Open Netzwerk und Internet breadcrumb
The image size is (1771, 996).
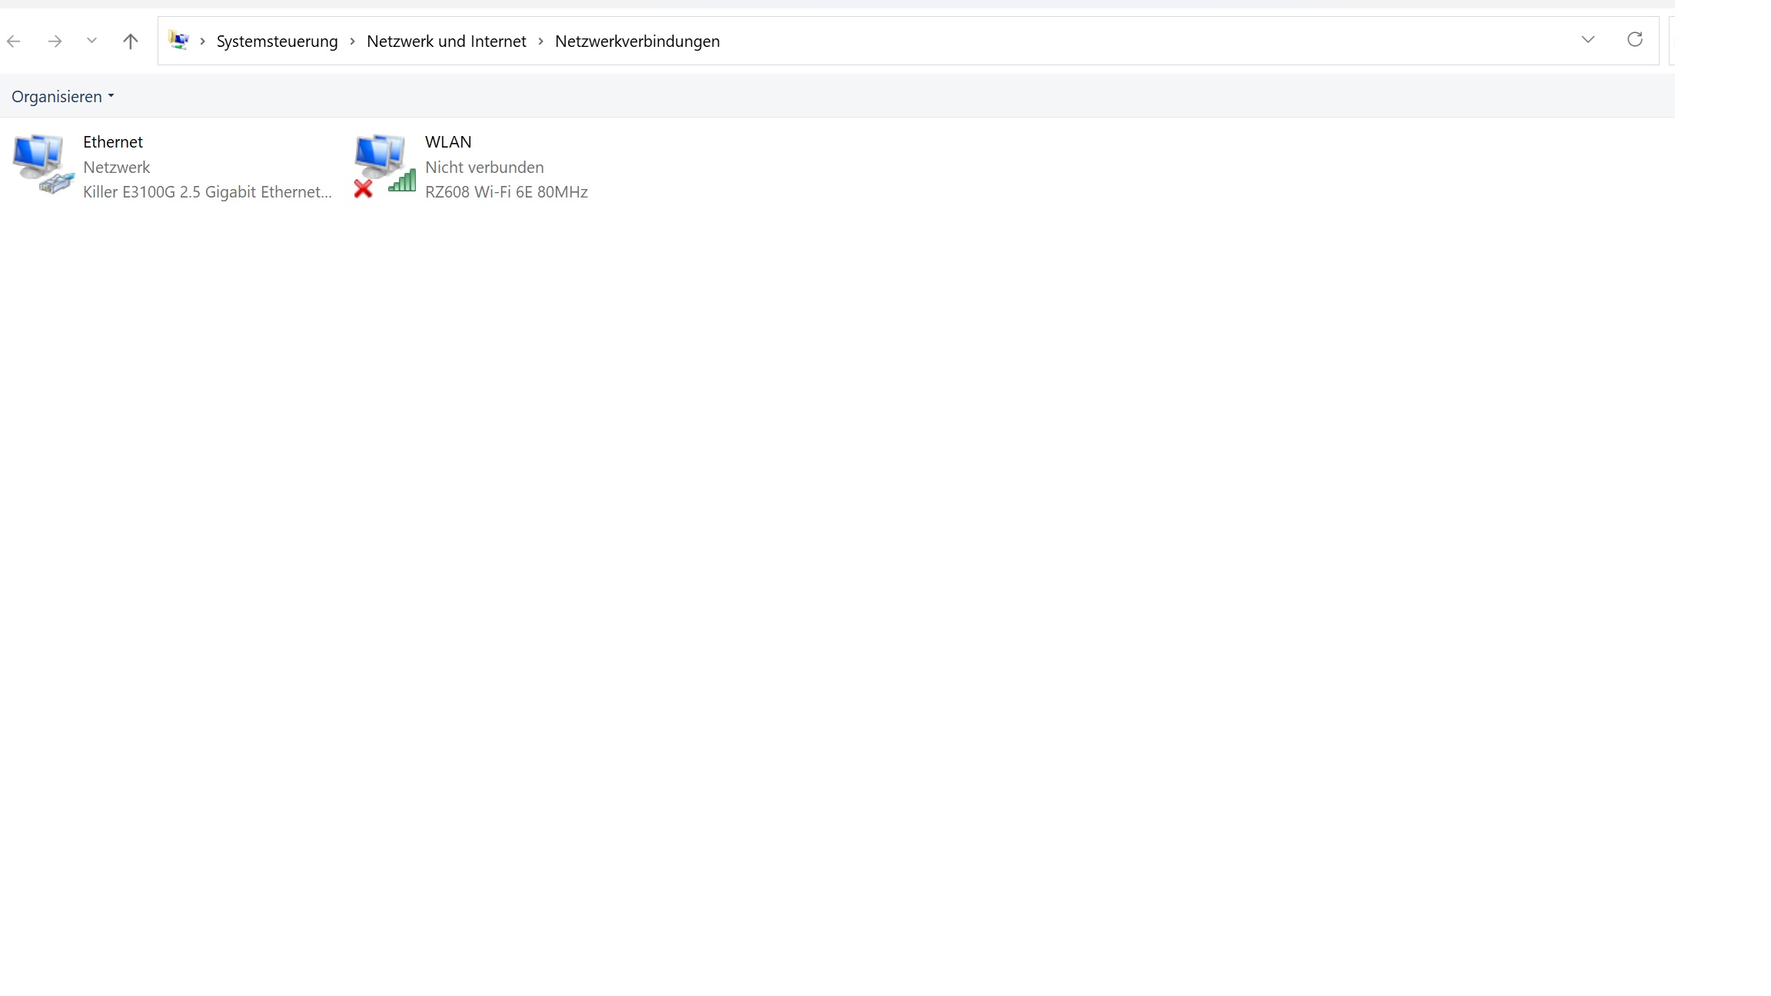pyautogui.click(x=446, y=41)
